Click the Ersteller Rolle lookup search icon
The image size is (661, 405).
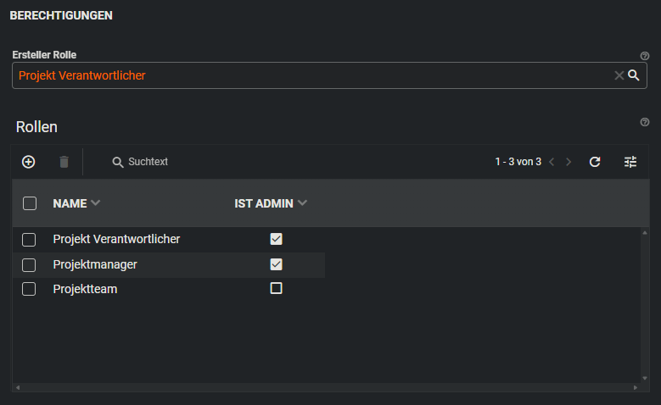pos(633,75)
